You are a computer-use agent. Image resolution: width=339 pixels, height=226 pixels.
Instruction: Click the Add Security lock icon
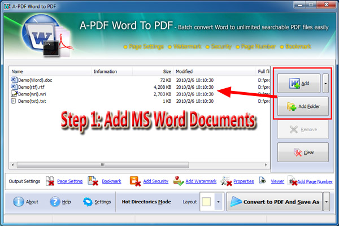coord(135,181)
